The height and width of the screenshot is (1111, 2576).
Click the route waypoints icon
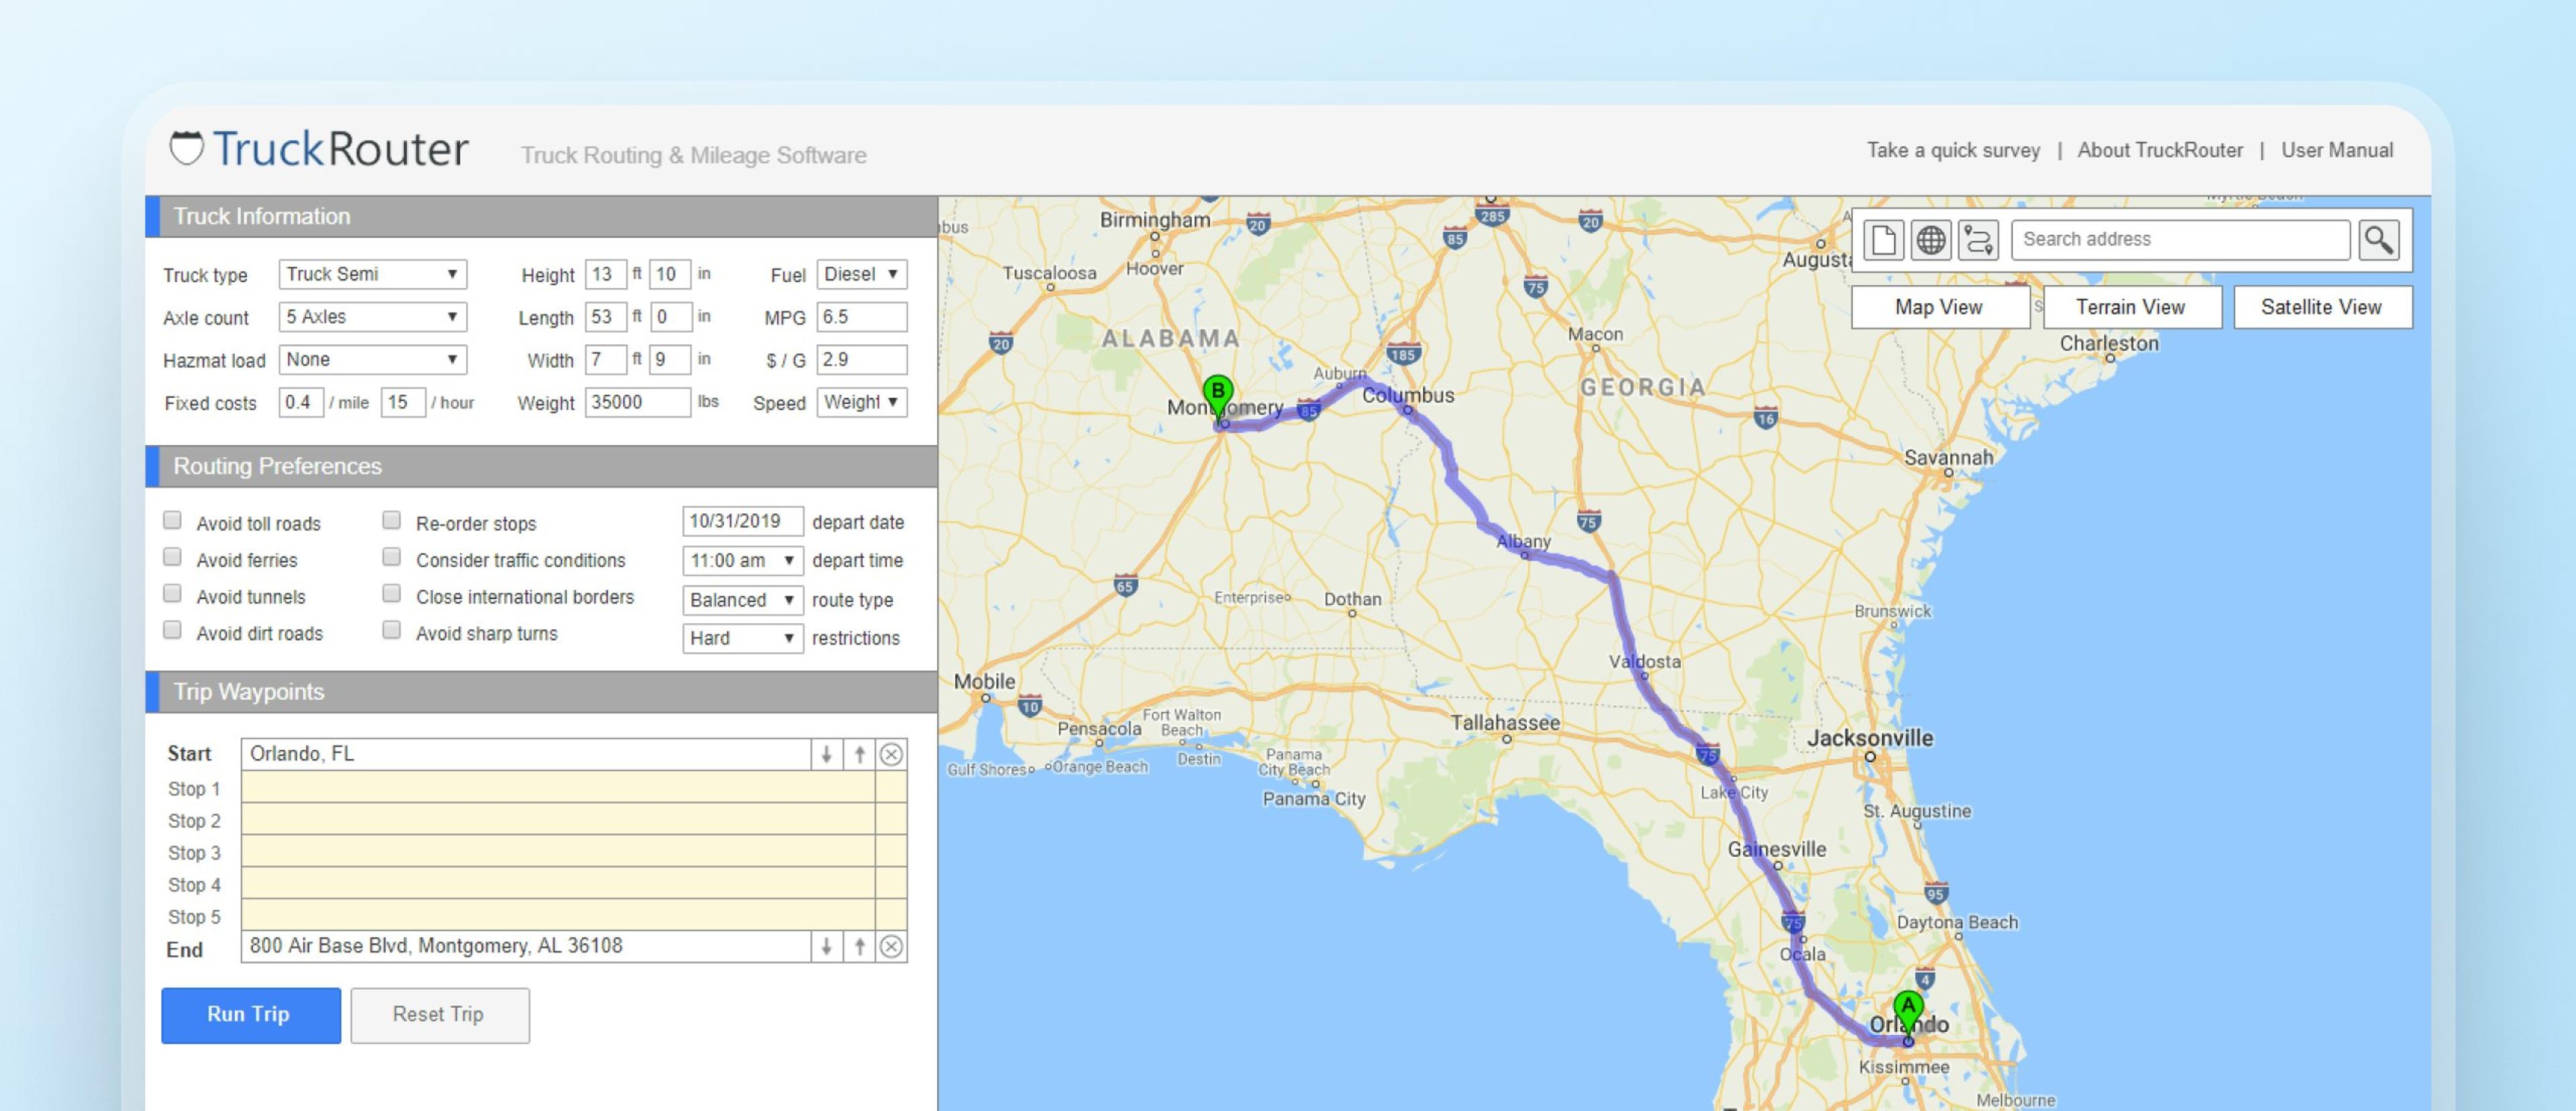tap(1978, 240)
